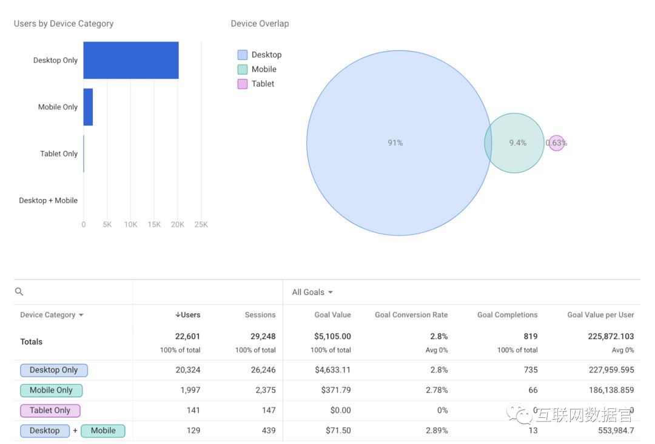The width and height of the screenshot is (655, 444).
Task: Open the All Goals dropdown
Action: pyautogui.click(x=312, y=292)
